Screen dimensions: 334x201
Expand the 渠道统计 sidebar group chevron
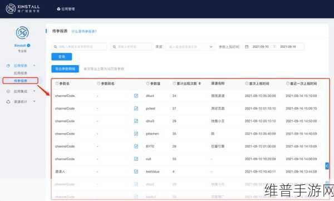[35, 101]
